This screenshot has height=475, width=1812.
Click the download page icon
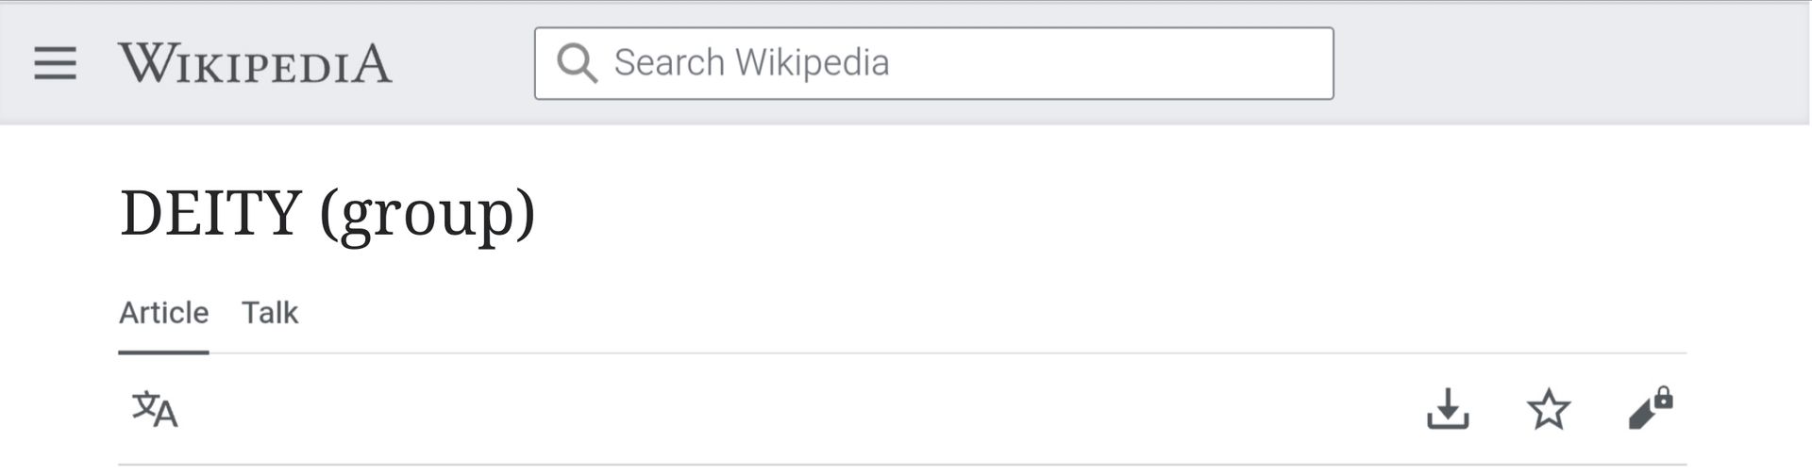pyautogui.click(x=1447, y=409)
